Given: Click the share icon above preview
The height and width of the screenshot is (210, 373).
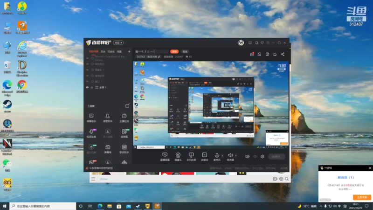Looking at the screenshot, I should [283, 54].
